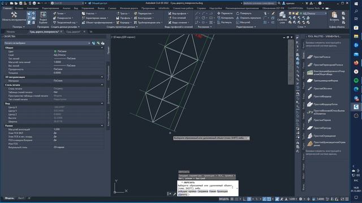Open Layer Properties (Свойства слоя)

point(282,18)
